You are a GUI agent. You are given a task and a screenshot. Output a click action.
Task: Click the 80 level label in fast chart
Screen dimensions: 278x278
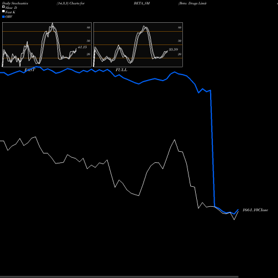[x=88, y=27]
